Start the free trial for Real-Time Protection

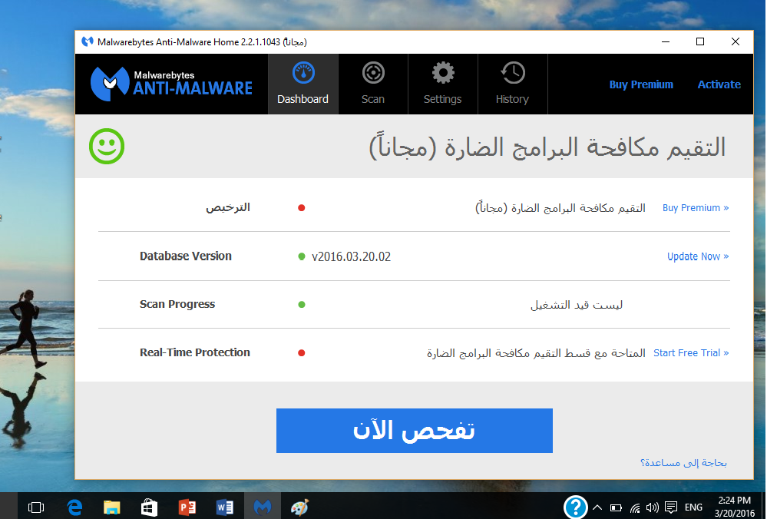pyautogui.click(x=691, y=352)
